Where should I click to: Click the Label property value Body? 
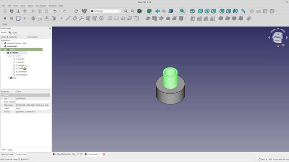tap(33, 108)
